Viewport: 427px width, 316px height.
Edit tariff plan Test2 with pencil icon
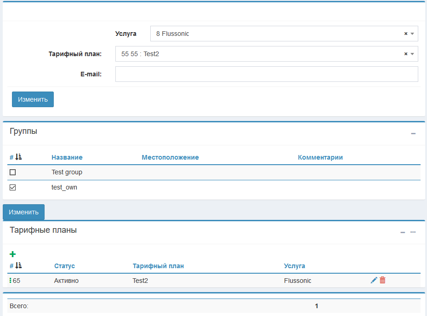tap(374, 280)
